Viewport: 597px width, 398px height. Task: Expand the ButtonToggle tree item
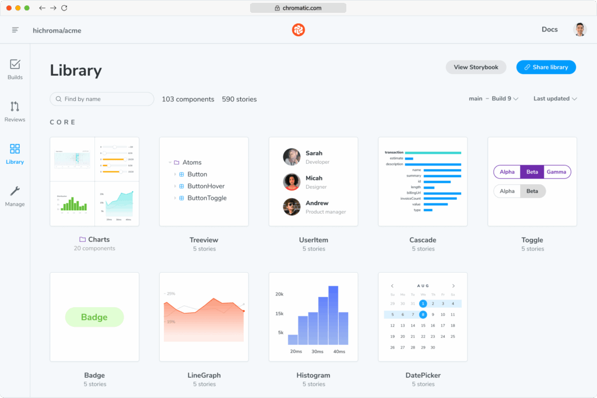click(175, 198)
